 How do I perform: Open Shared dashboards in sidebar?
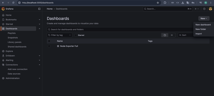[17, 46]
